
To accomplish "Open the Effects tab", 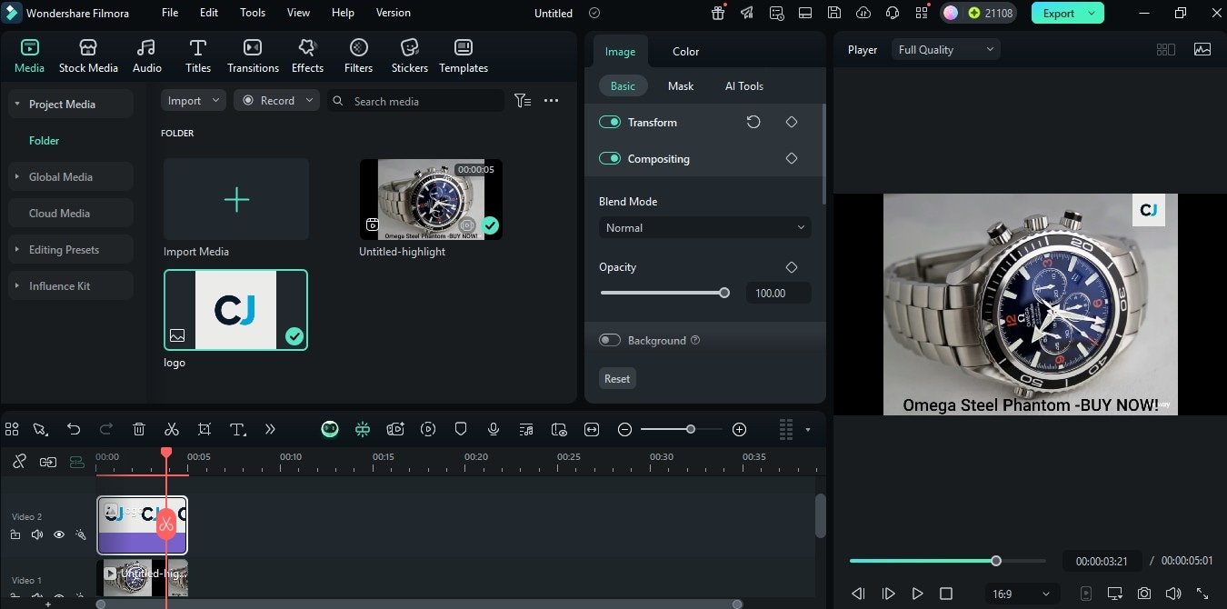I will point(307,56).
